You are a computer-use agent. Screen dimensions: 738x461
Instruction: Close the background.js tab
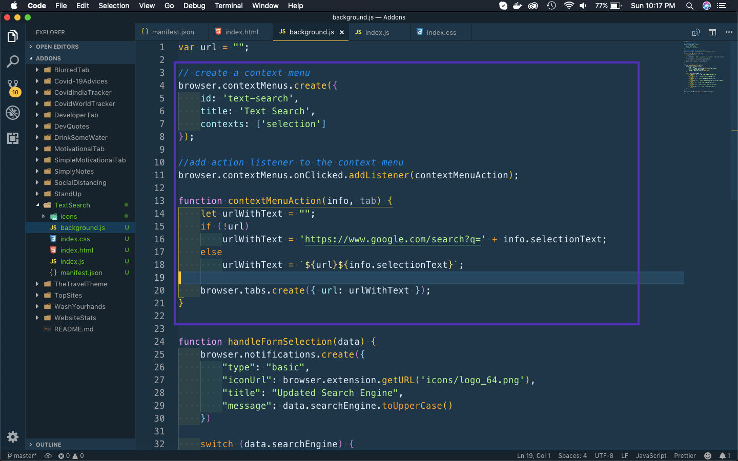(x=342, y=32)
